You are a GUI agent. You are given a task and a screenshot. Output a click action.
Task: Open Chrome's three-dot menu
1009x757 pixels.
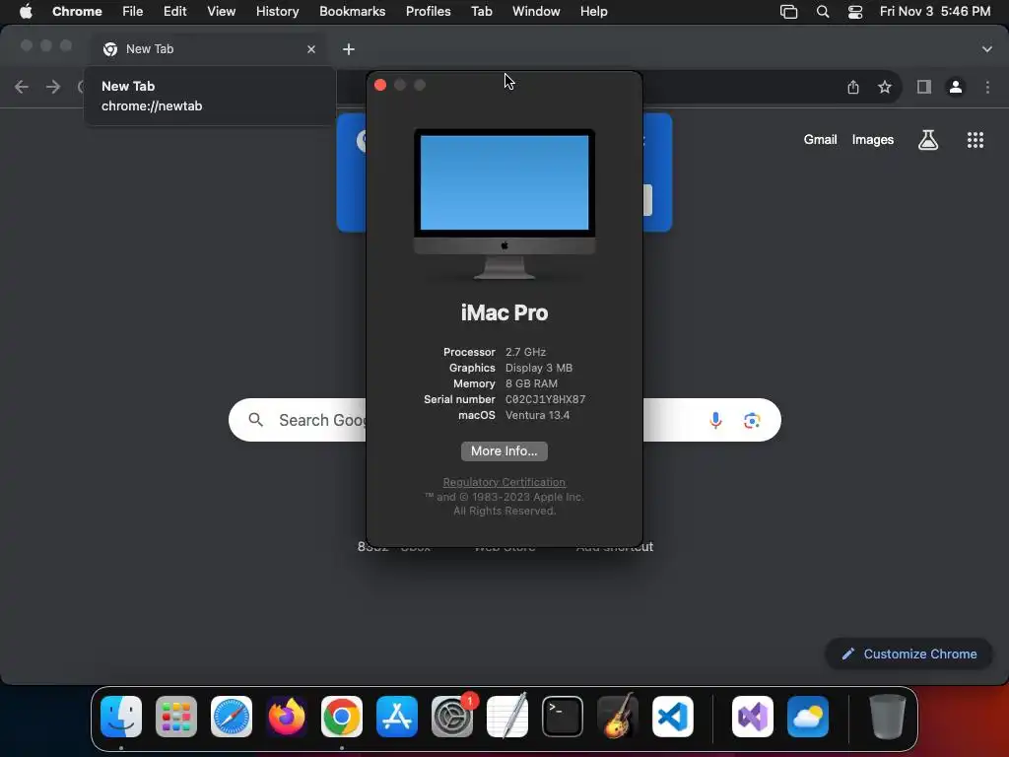pyautogui.click(x=987, y=87)
